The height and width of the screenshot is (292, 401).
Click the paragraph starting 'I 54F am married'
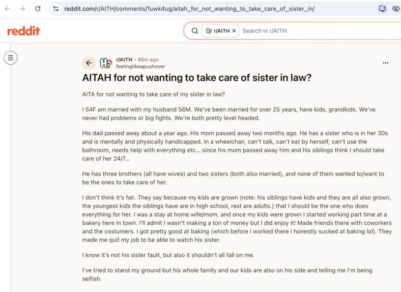coord(228,114)
